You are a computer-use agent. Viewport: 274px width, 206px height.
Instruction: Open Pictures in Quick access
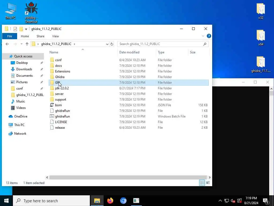point(22,82)
